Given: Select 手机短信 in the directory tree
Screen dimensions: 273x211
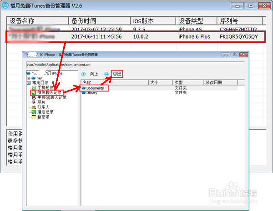Looking at the screenshot, I should pyautogui.click(x=45, y=87).
